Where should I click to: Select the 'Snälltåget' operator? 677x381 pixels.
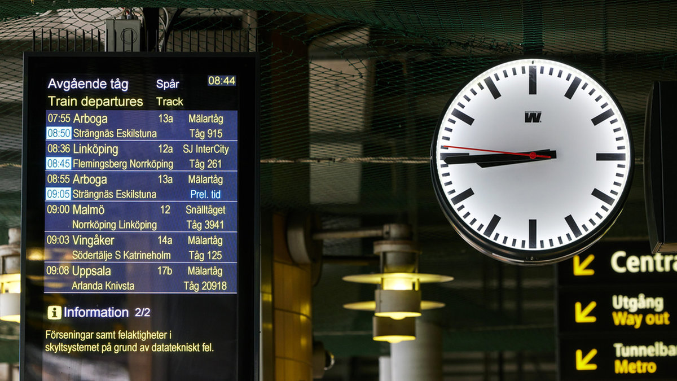(206, 210)
